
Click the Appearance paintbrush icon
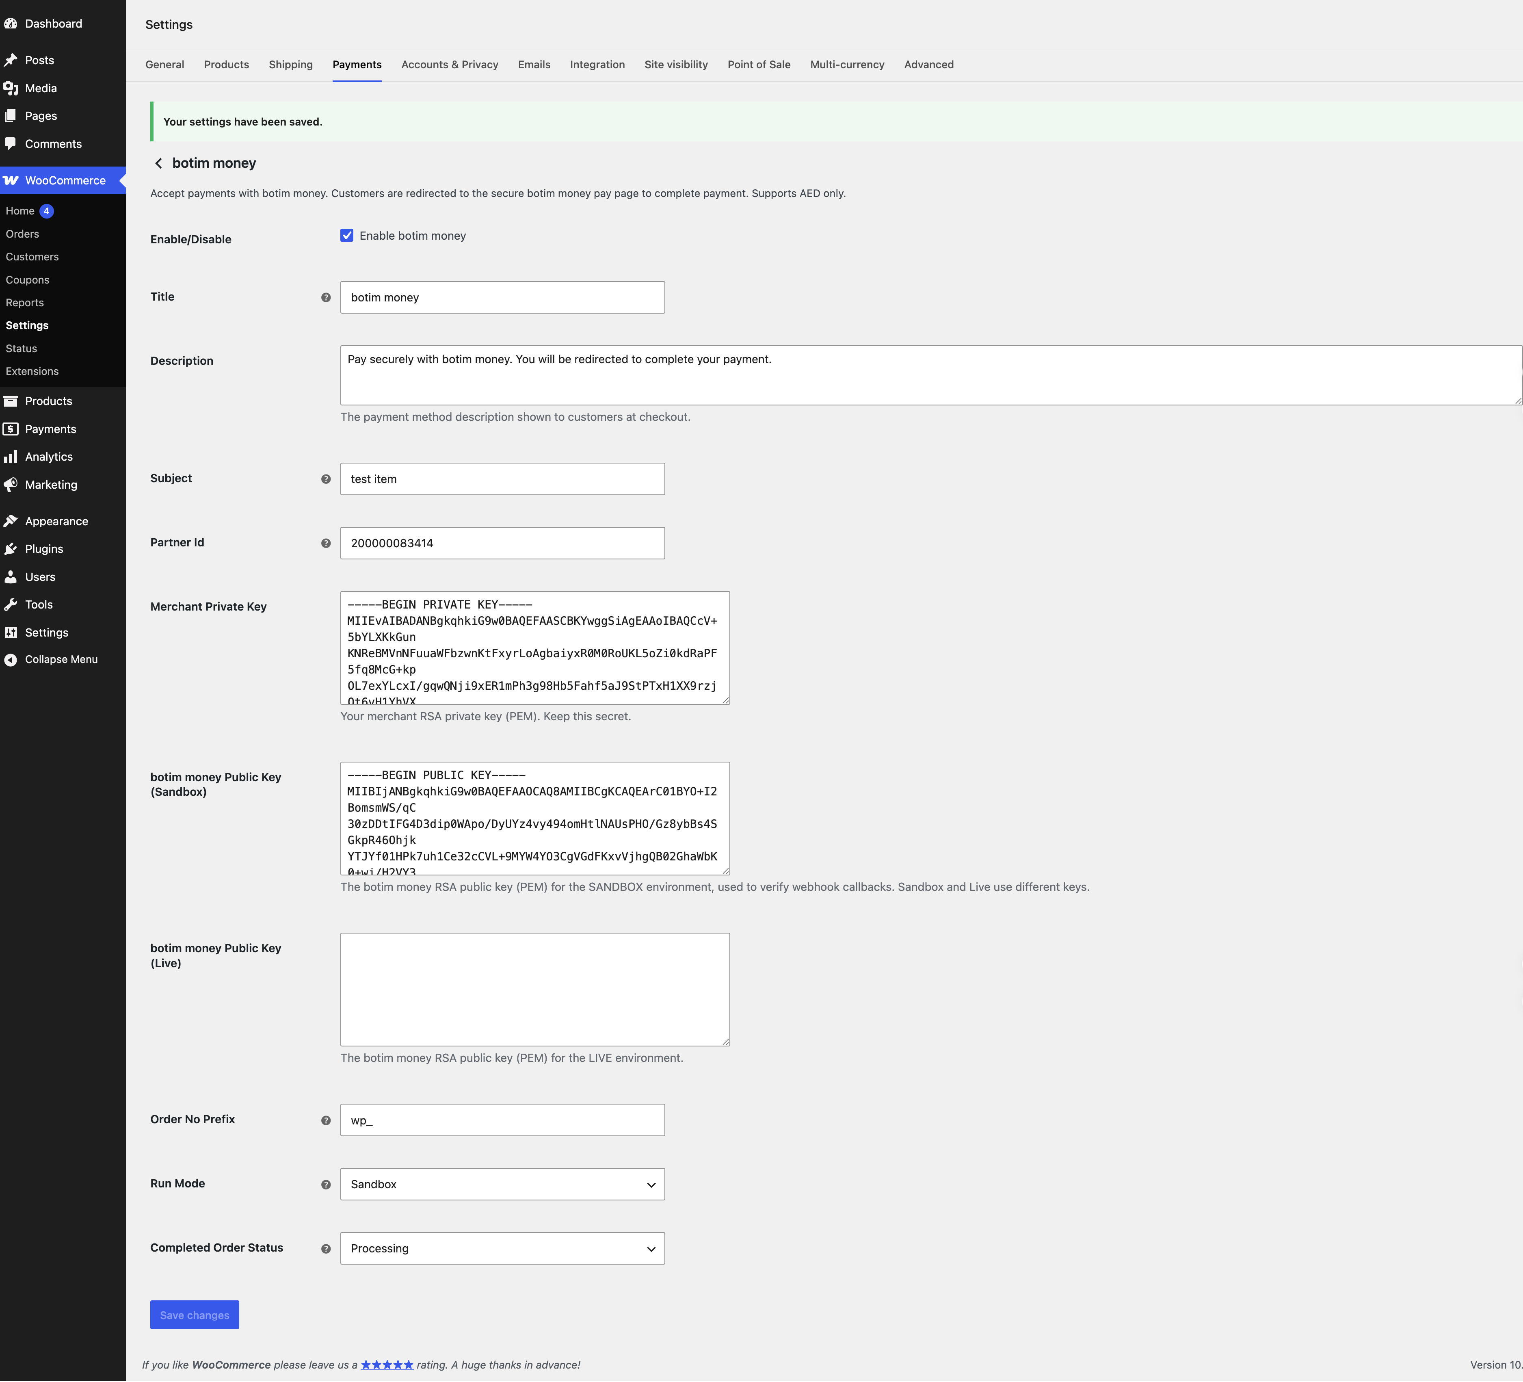pyautogui.click(x=11, y=521)
